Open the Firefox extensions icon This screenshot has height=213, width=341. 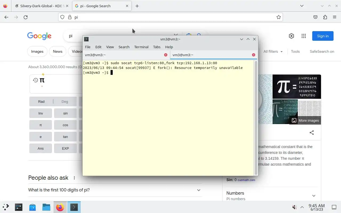coord(325,17)
